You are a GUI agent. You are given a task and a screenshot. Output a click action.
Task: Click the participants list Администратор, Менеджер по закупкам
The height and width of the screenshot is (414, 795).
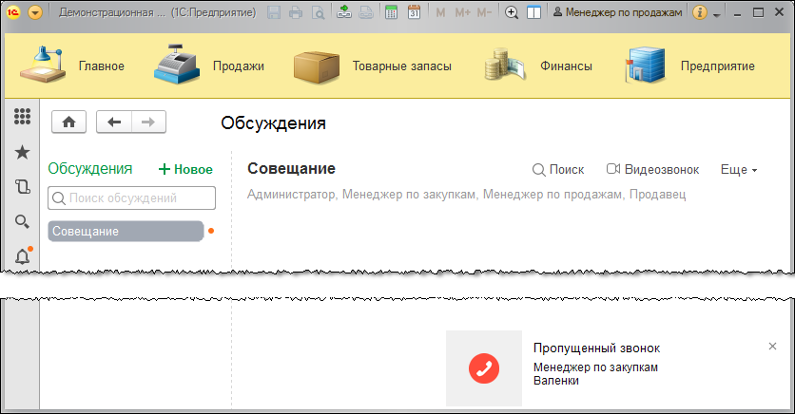pos(467,195)
